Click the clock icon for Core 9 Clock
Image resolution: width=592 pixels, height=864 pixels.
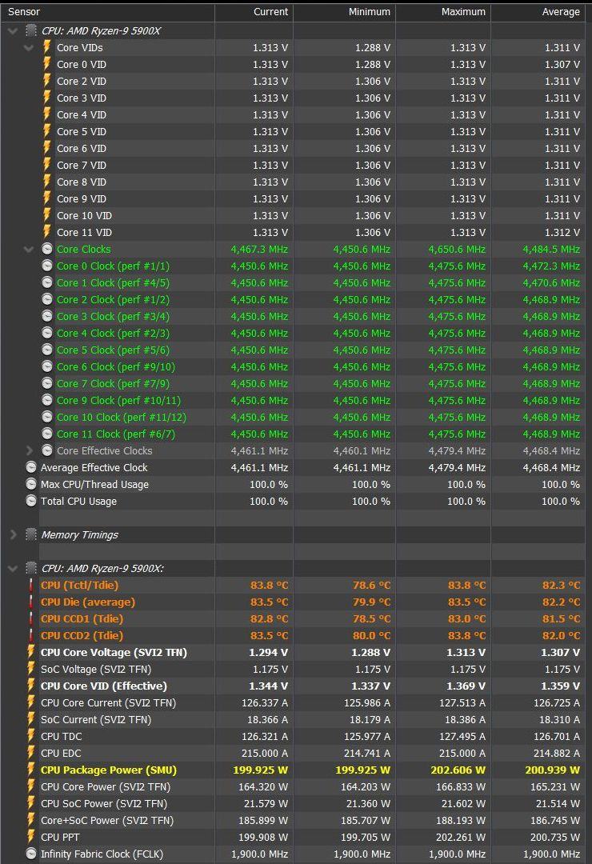click(47, 400)
